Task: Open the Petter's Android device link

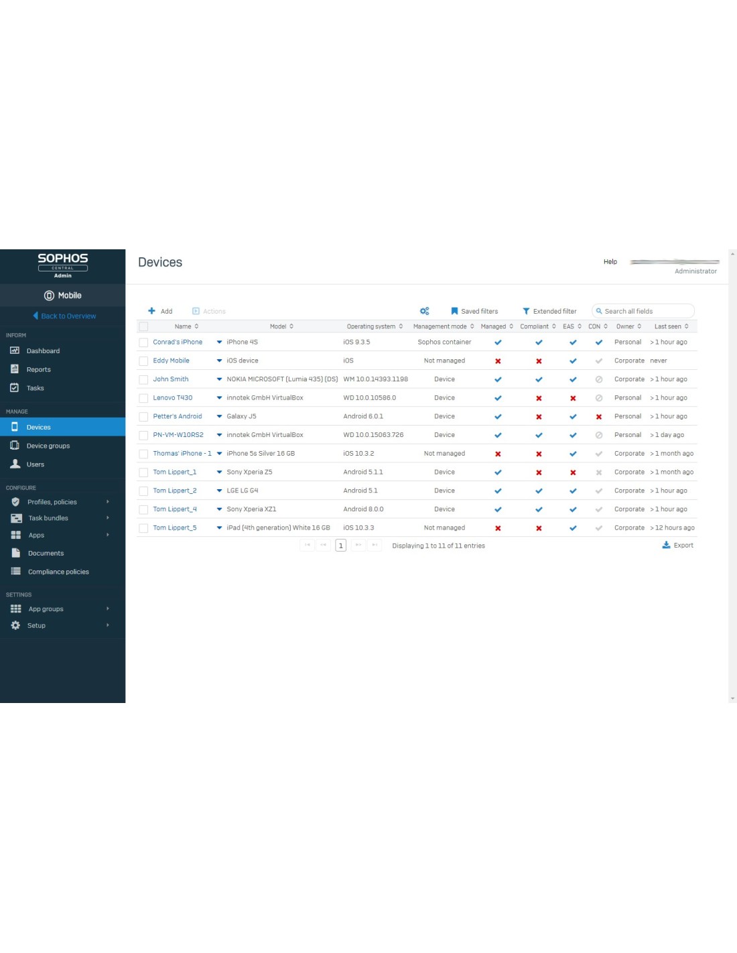Action: click(x=177, y=416)
